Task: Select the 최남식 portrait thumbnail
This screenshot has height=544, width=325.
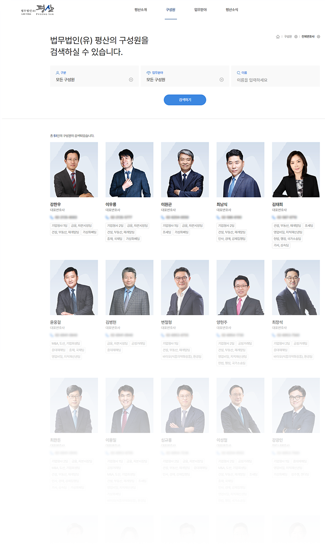Action: [x=240, y=170]
